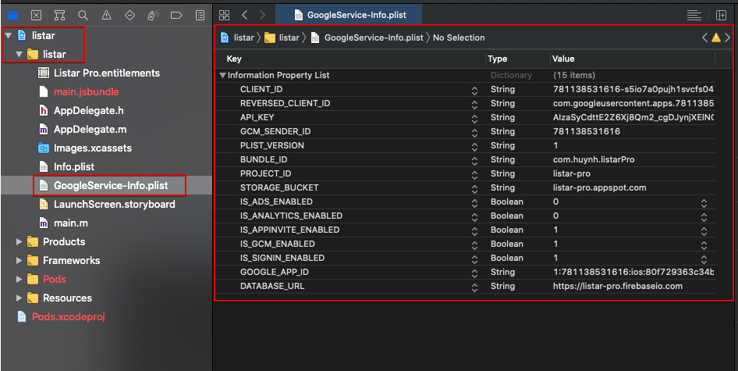
Task: Toggle IS_ANALYTICS_ENABLED value stepper
Action: tap(704, 217)
